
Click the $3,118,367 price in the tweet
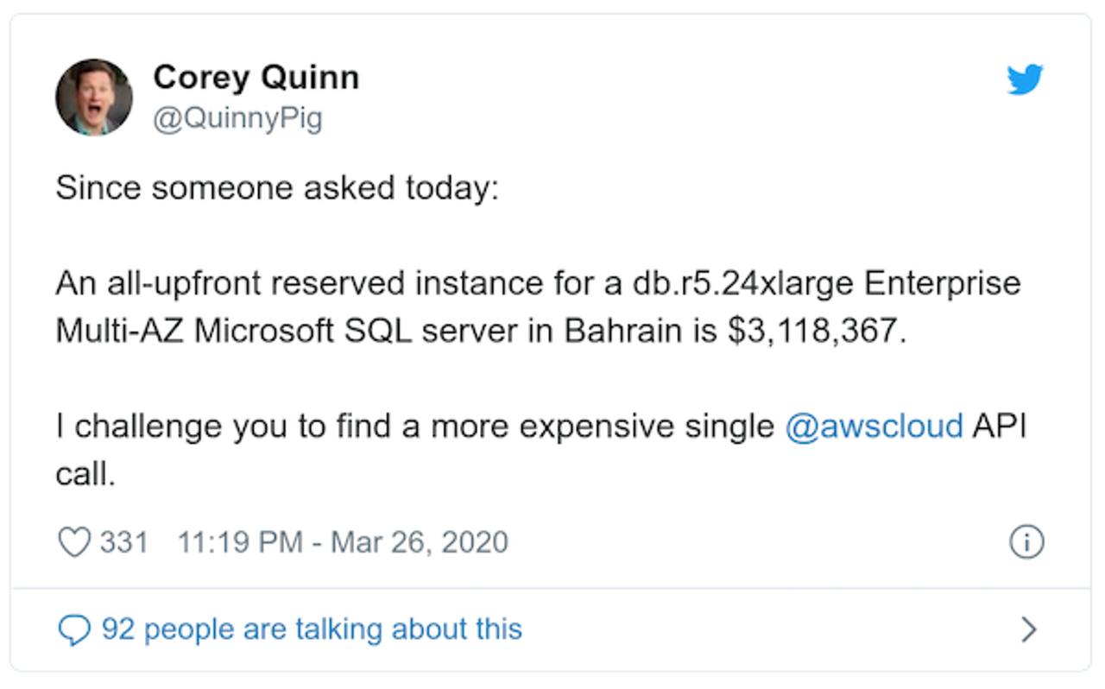click(x=818, y=332)
